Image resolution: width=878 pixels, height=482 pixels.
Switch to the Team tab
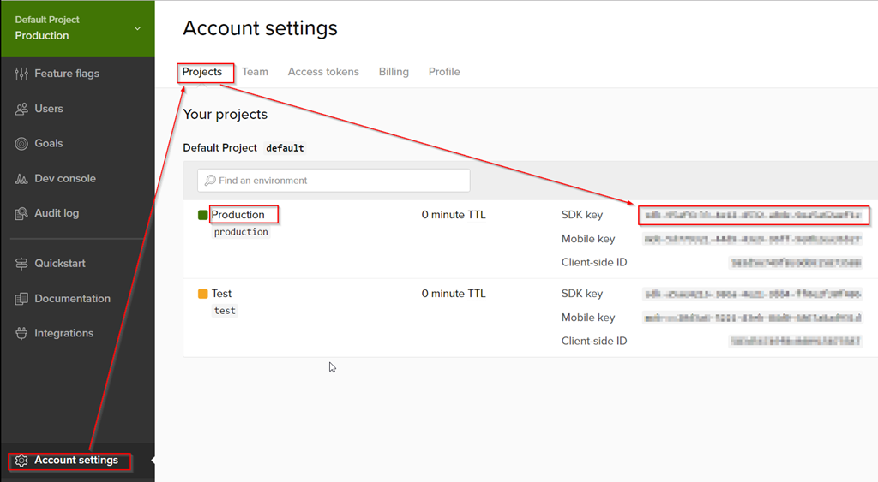(255, 72)
